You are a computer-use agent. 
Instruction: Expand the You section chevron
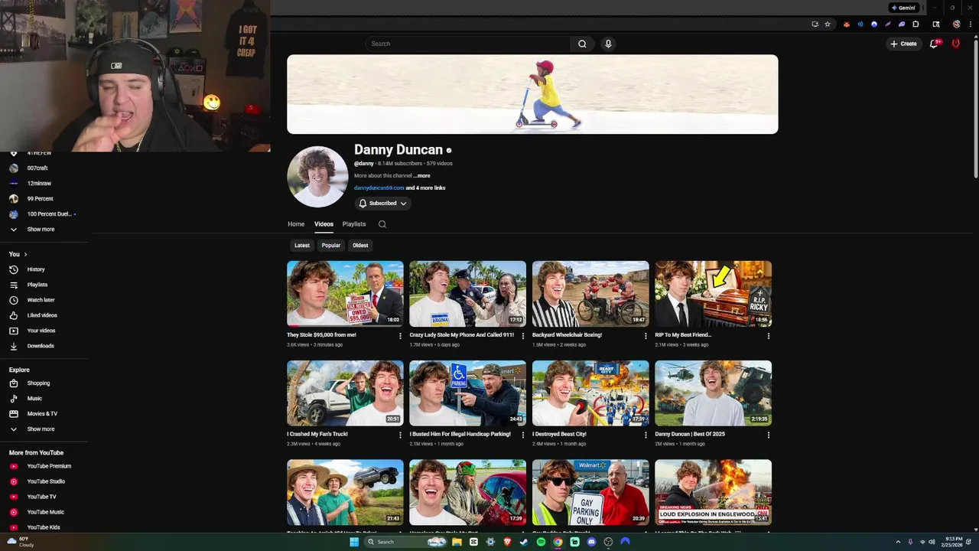click(25, 254)
